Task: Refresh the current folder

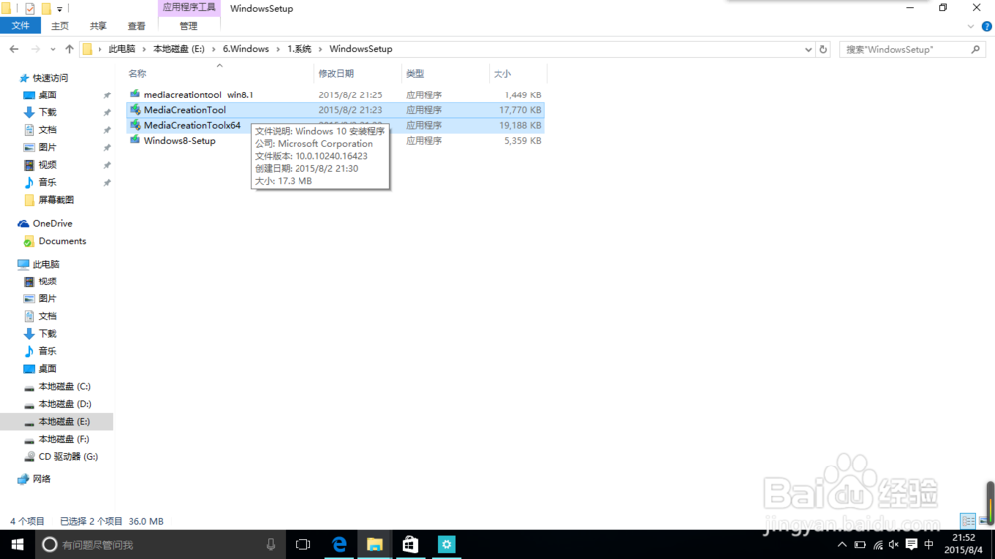Action: [823, 49]
